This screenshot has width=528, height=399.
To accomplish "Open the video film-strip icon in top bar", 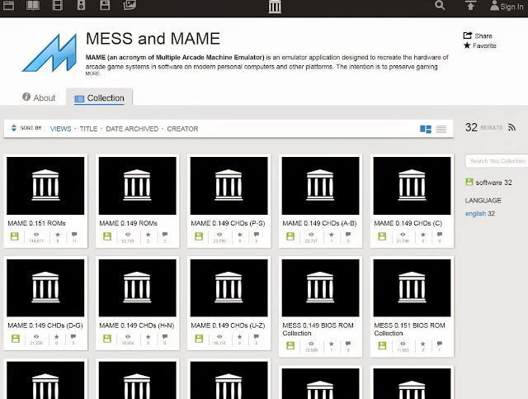I will click(x=58, y=5).
